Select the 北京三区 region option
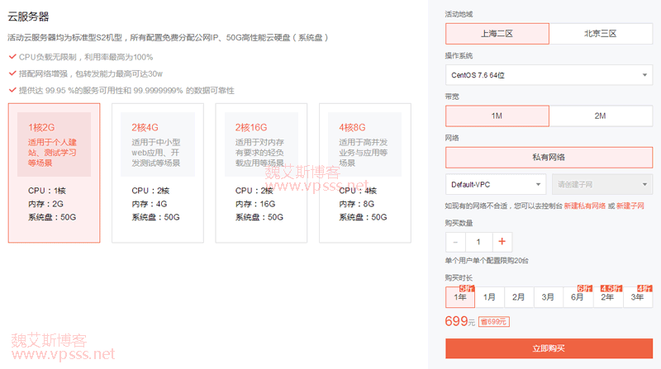The height and width of the screenshot is (369, 661). (x=601, y=34)
